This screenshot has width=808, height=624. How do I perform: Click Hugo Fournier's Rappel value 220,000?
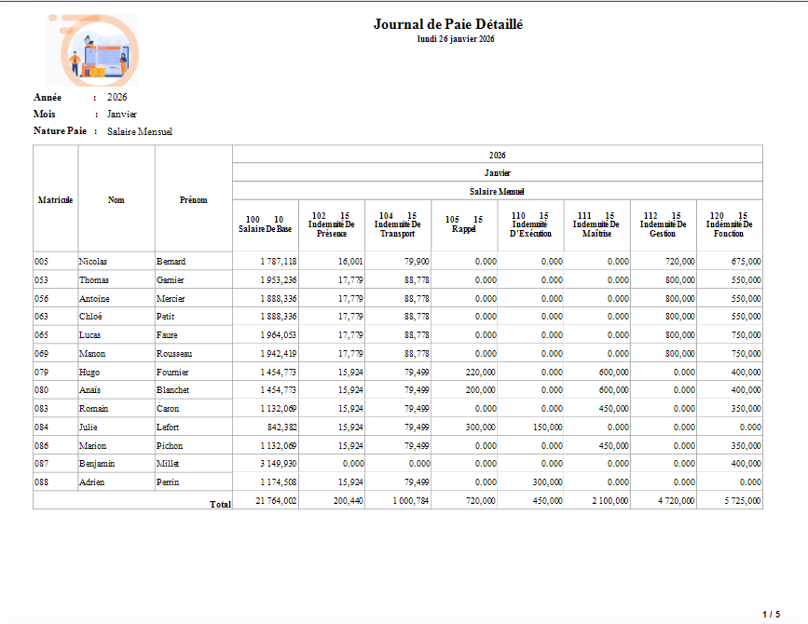(x=480, y=373)
